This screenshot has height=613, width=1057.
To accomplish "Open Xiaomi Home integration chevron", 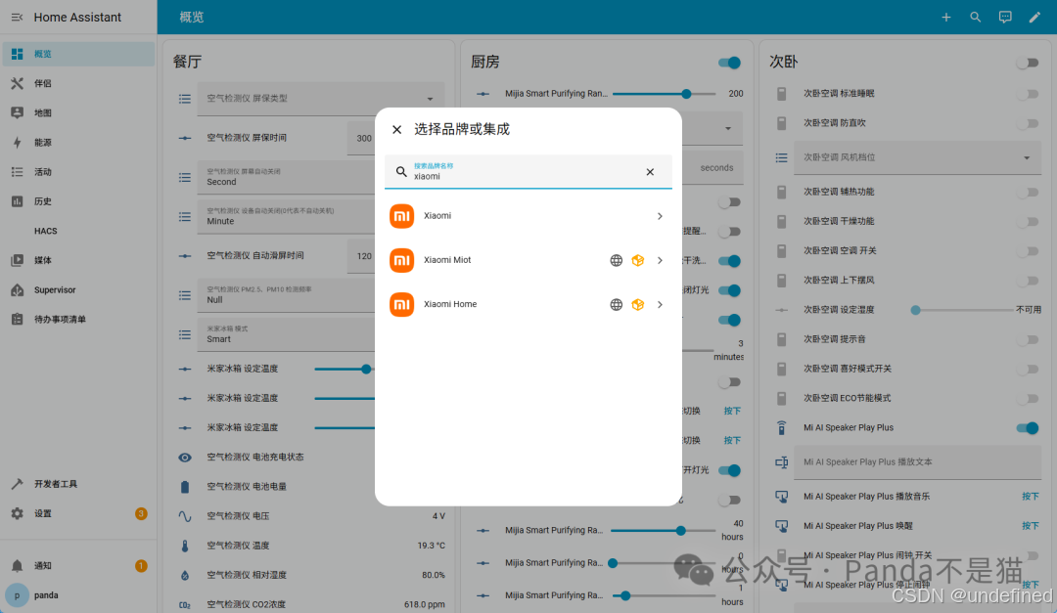I will (660, 304).
